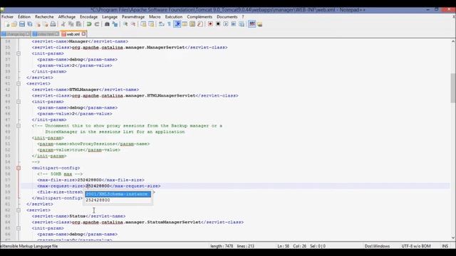456x256 pixels.
Task: Show the Document Map panel icon
Action: 192,24
